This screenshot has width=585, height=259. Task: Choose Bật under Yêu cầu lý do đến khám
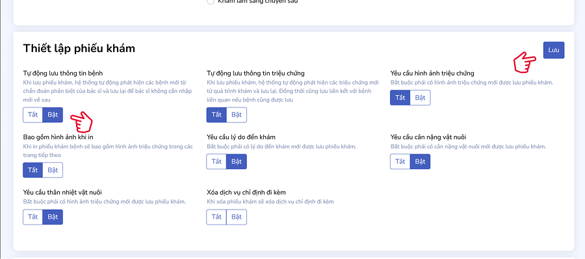point(237,161)
